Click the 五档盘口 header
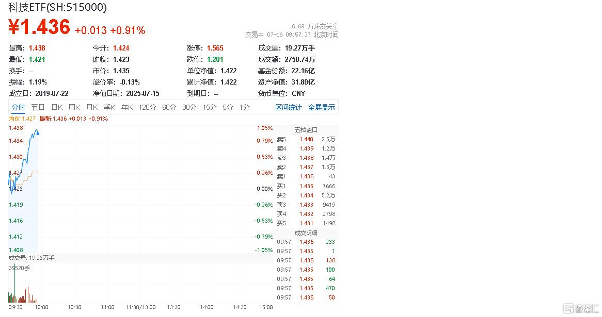This screenshot has height=317, width=602. click(306, 130)
